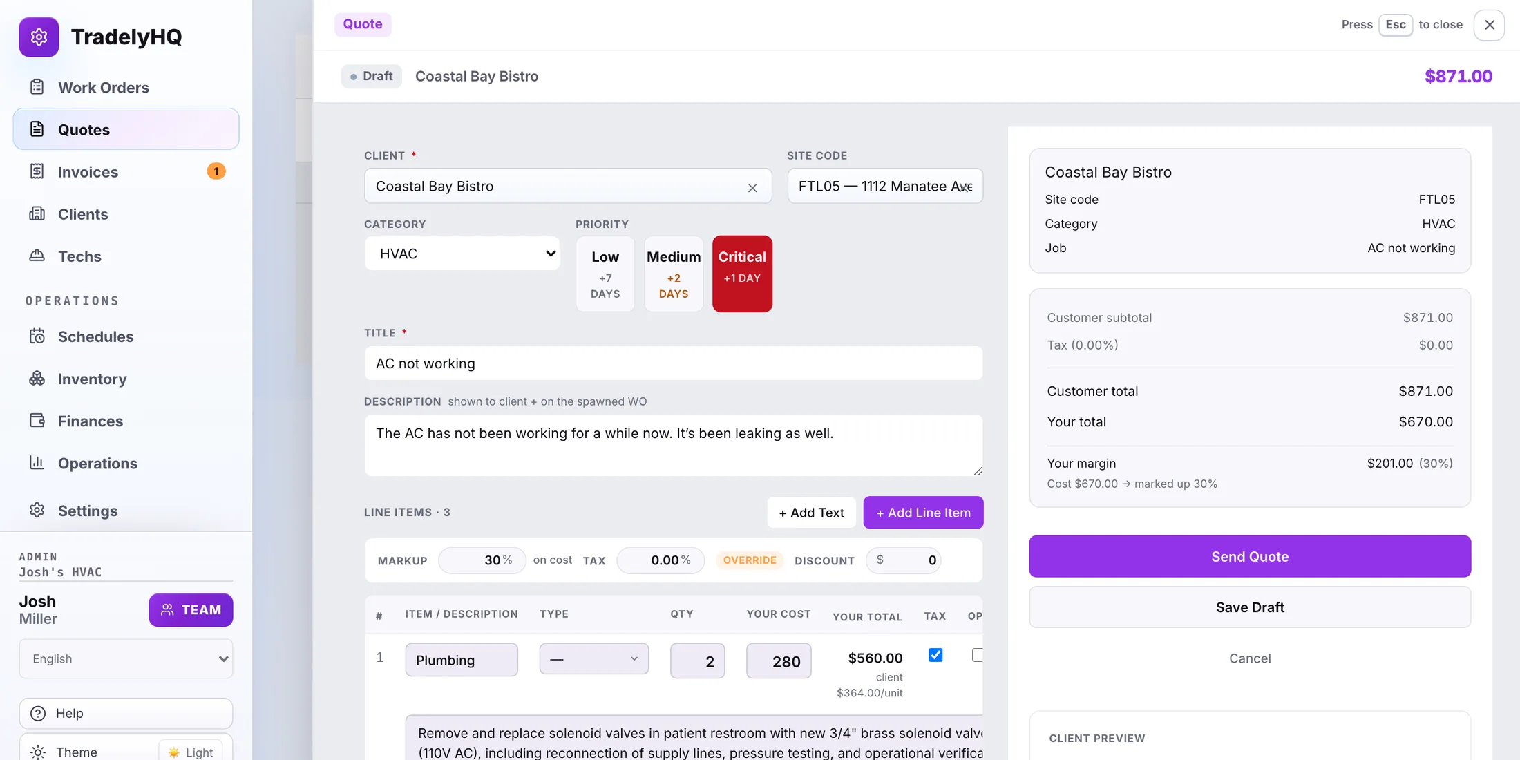Edit Plumbing quantity field showing 2
Viewport: 1520px width, 760px height.
click(697, 661)
